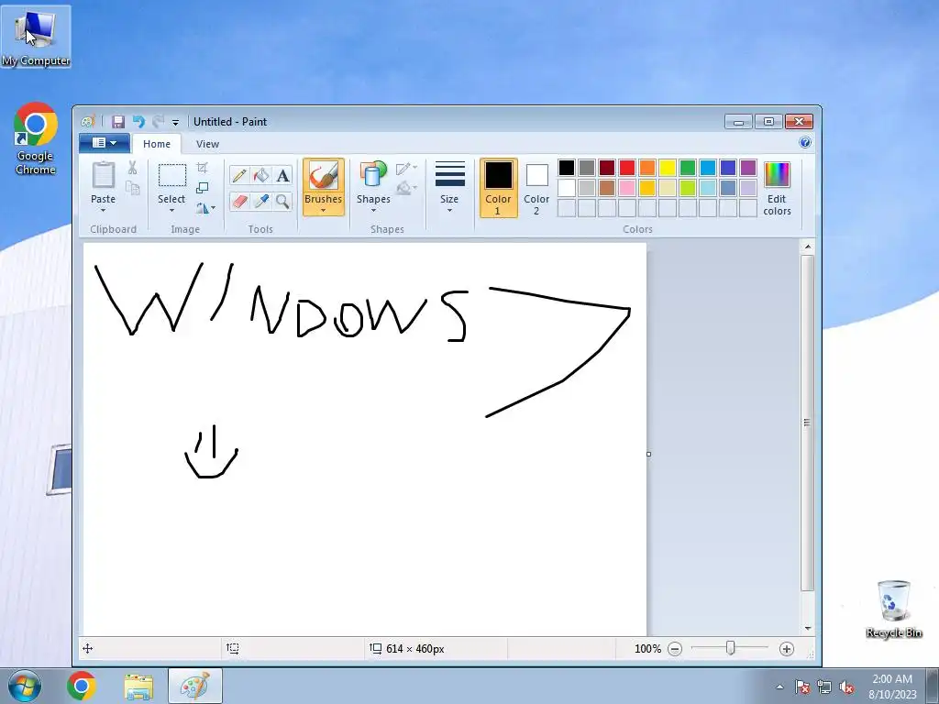Open the blue Paint file menu button
The height and width of the screenshot is (704, 939).
(105, 142)
